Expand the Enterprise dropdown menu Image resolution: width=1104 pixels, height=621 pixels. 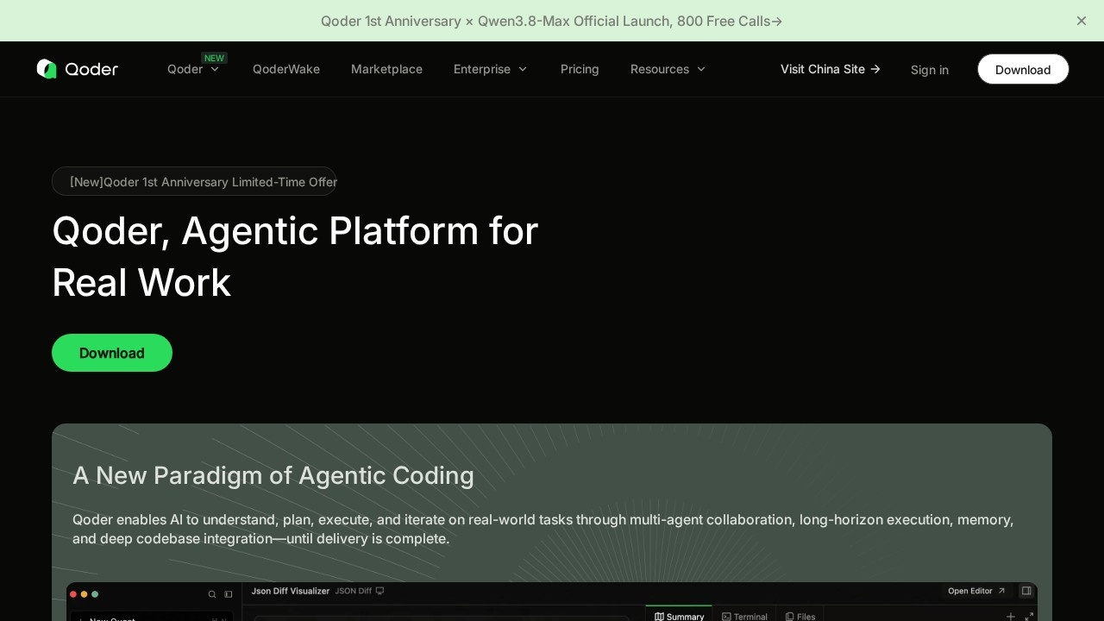[490, 69]
